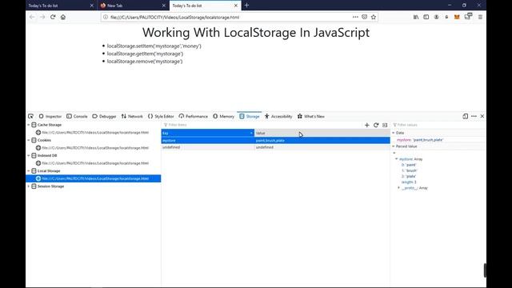Image resolution: width=512 pixels, height=288 pixels.
Task: Add a new storage item
Action: pyautogui.click(x=366, y=125)
